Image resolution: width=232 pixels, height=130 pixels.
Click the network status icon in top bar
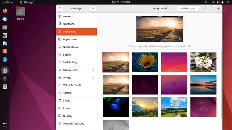[213, 2]
